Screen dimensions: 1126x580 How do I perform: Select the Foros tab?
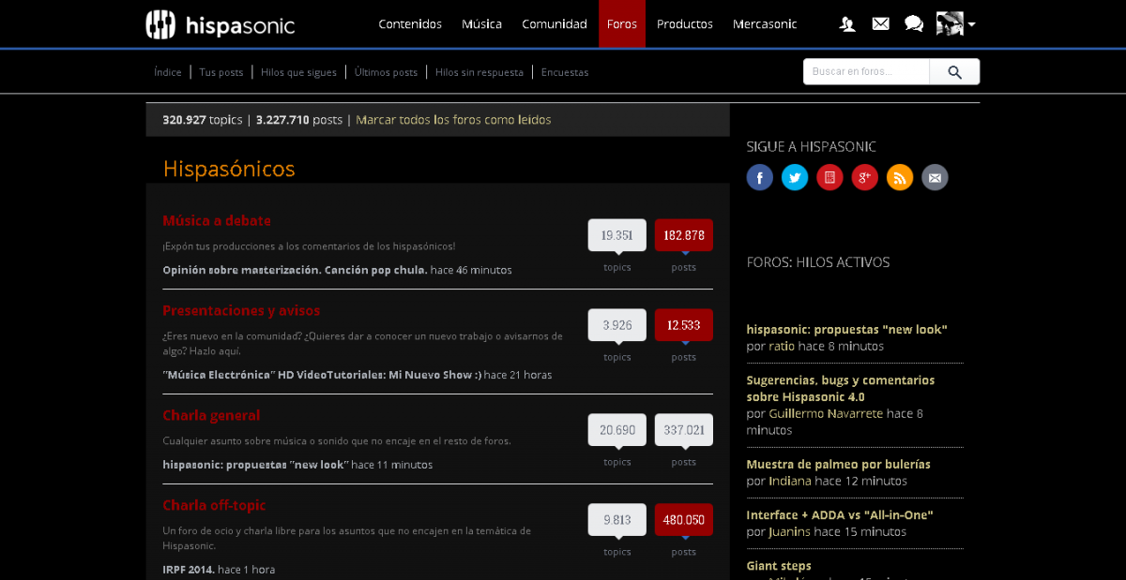click(622, 24)
